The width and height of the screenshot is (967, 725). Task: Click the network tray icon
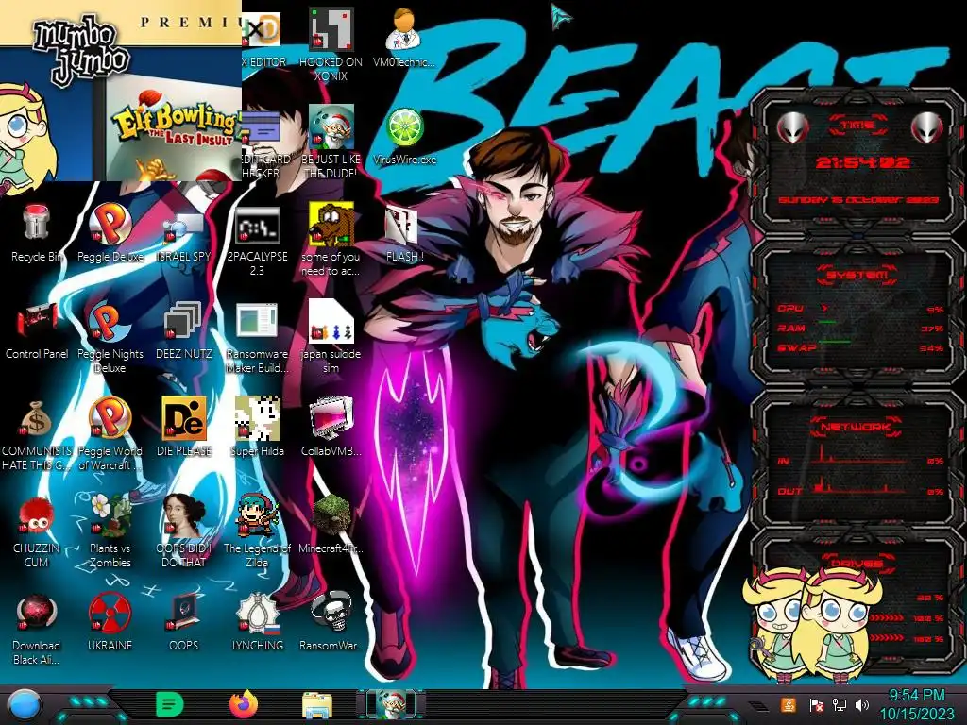click(839, 704)
